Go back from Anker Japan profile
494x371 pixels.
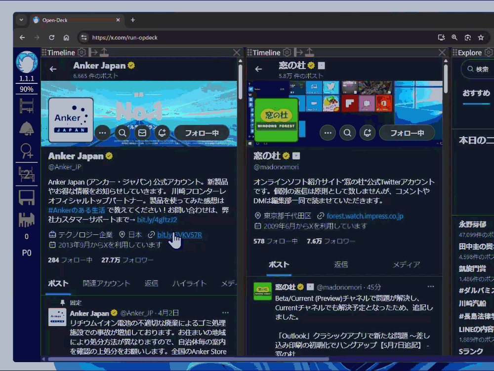pos(53,69)
